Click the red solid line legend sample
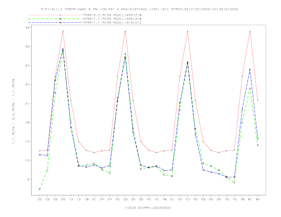 pos(55,15)
